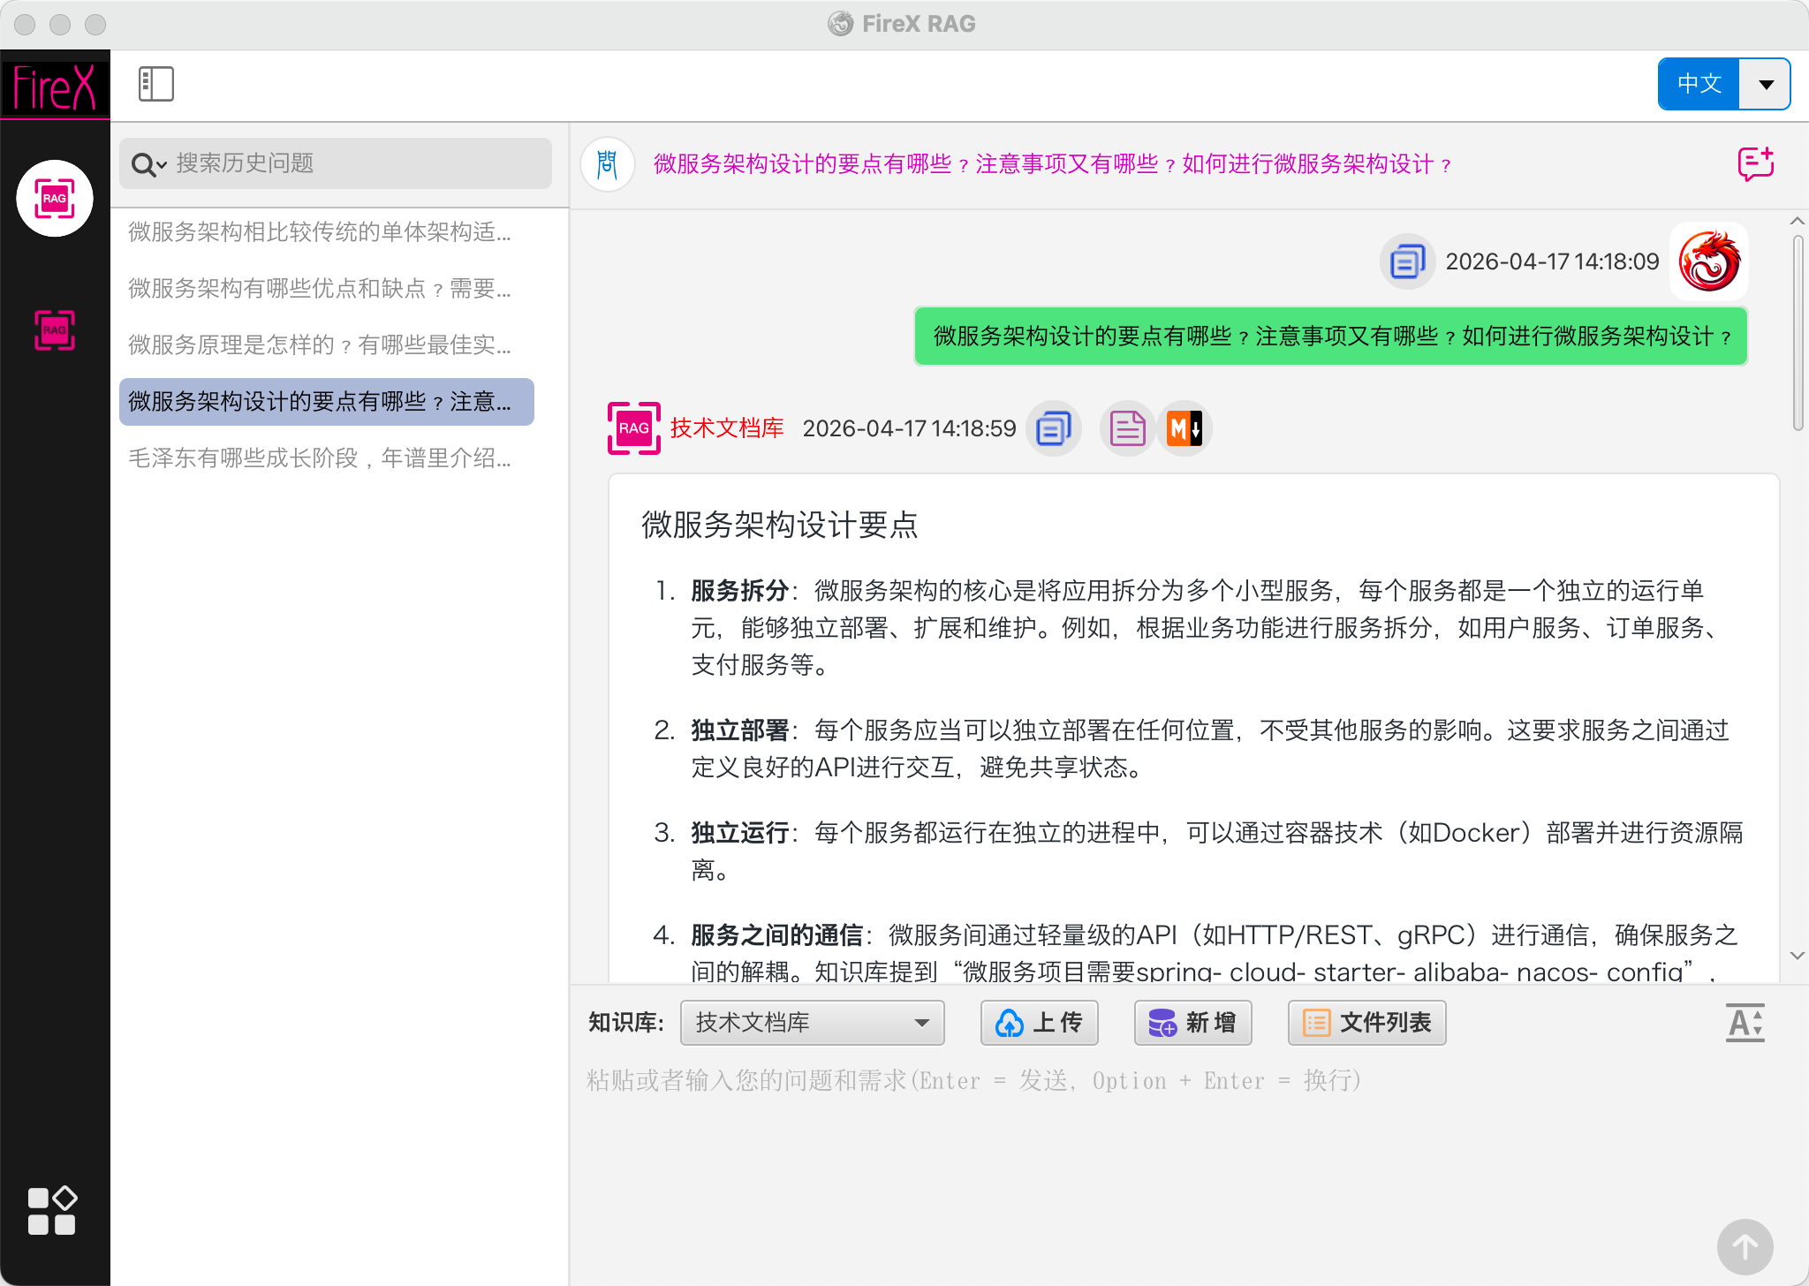Toggle the sidebar panel visibility
Viewport: 1809px width, 1286px height.
pyautogui.click(x=154, y=83)
